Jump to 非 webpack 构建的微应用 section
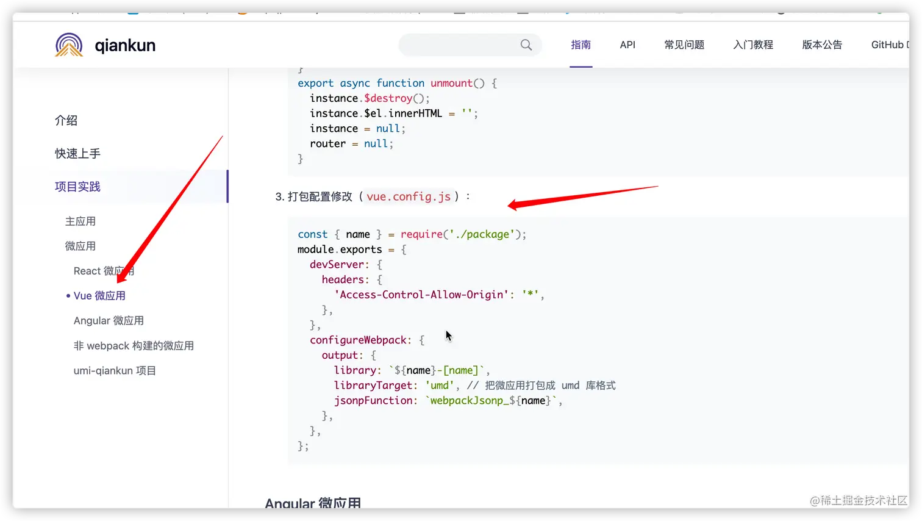 (x=134, y=346)
